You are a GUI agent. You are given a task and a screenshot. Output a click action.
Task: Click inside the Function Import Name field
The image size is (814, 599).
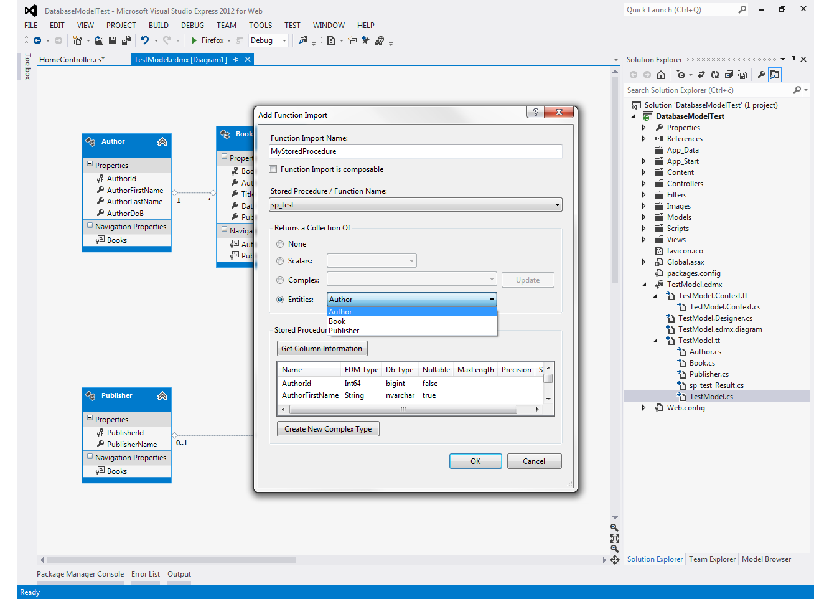[x=416, y=151]
